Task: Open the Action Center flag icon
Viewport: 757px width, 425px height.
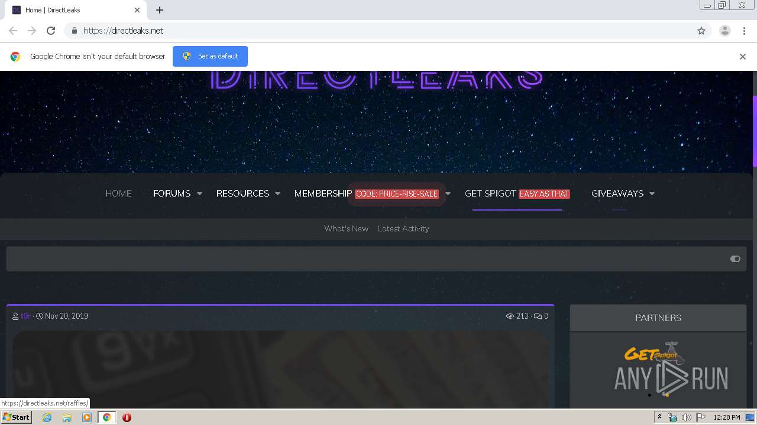Action: 701,417
